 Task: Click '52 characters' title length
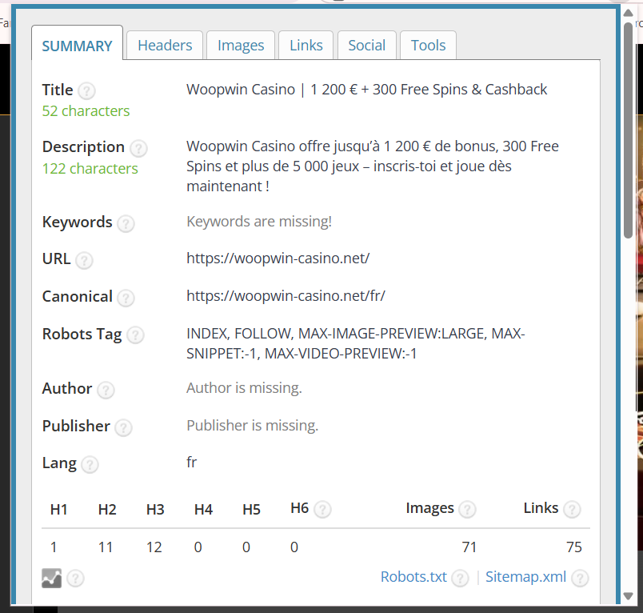tap(86, 111)
